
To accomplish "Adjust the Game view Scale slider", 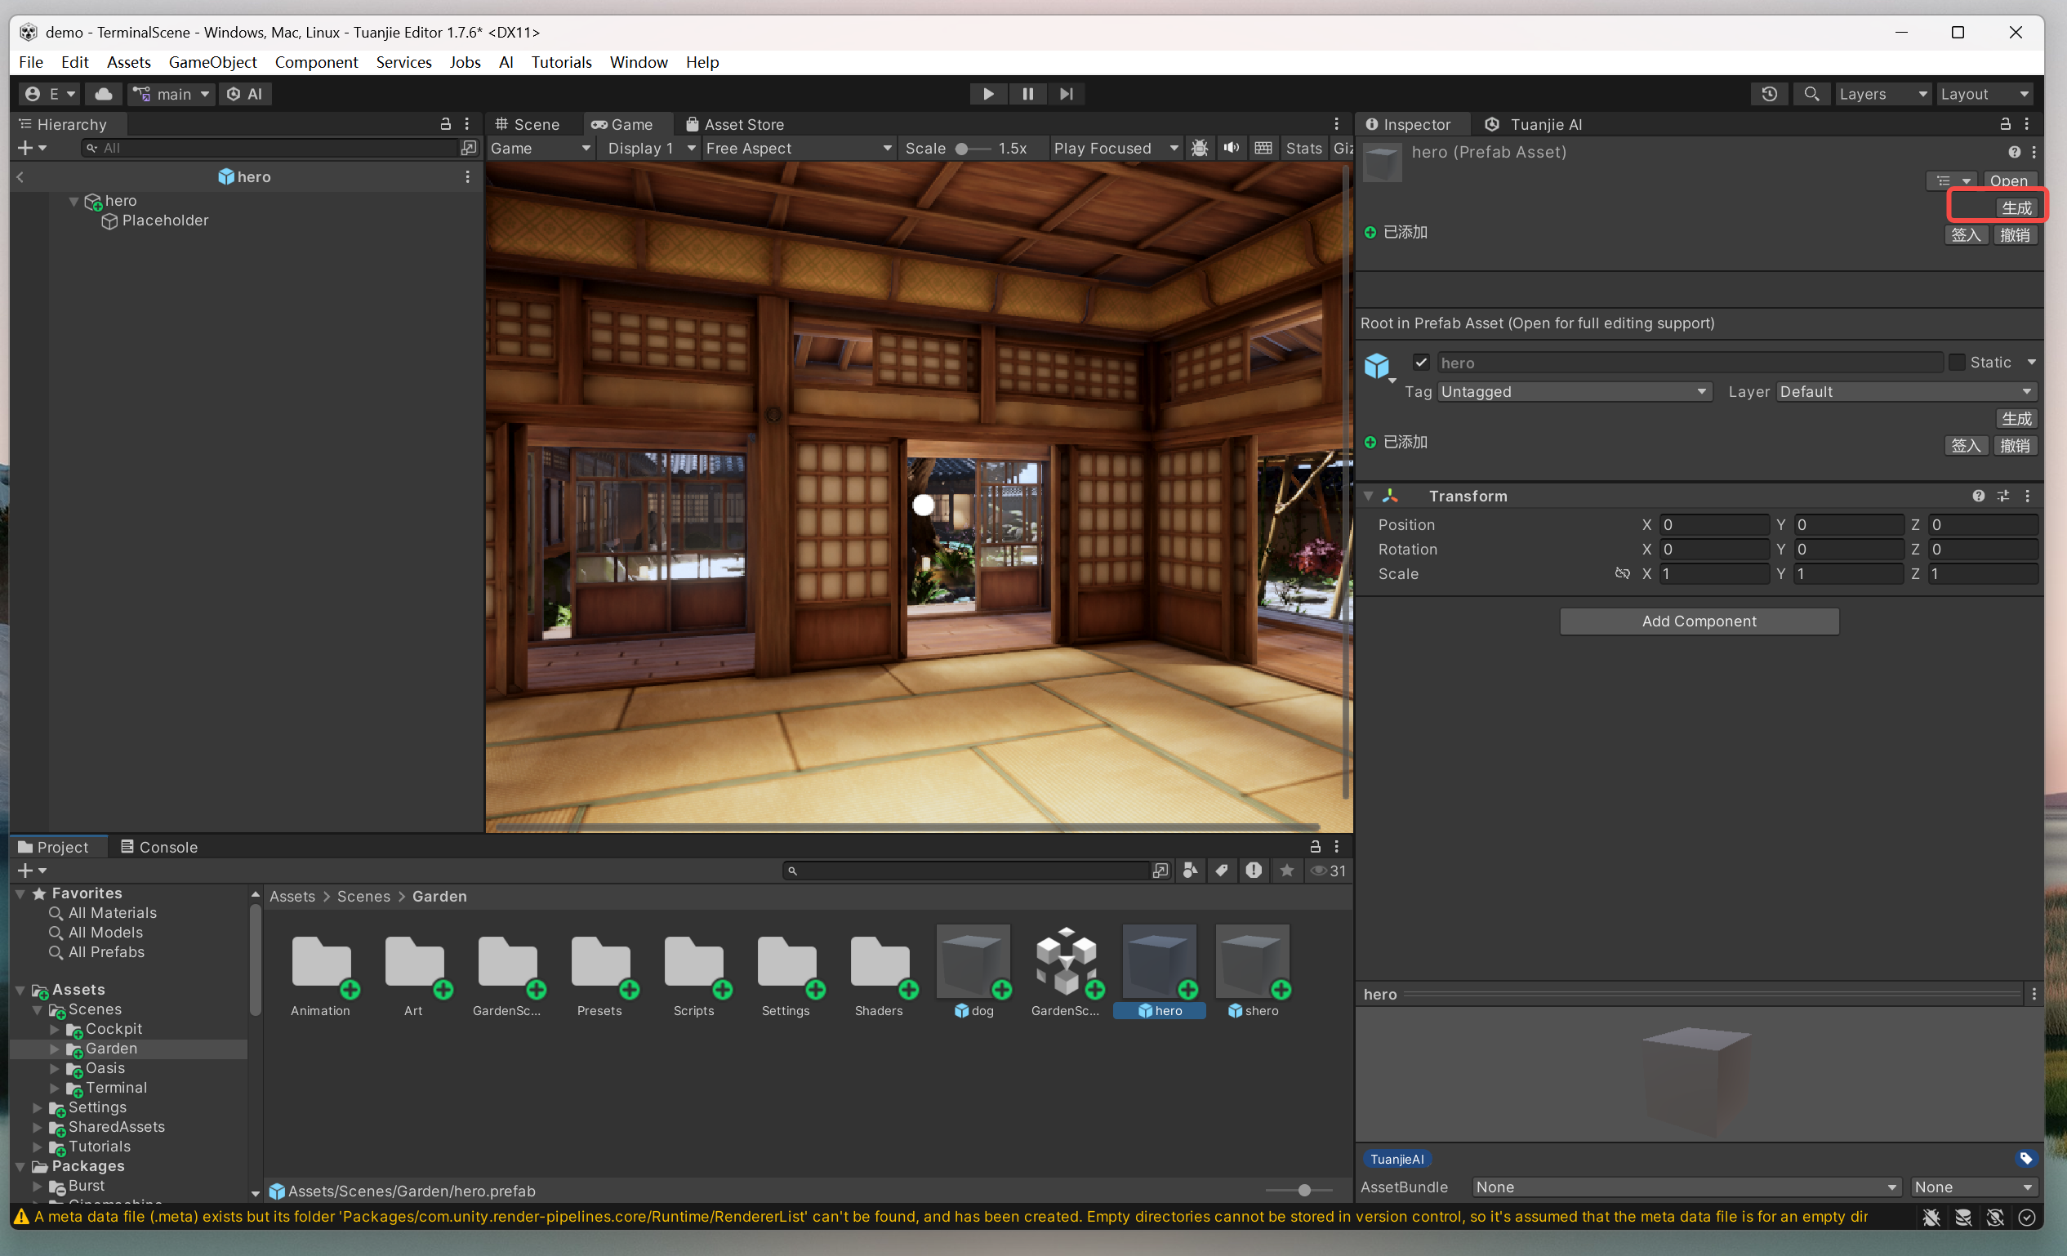I will tap(973, 149).
